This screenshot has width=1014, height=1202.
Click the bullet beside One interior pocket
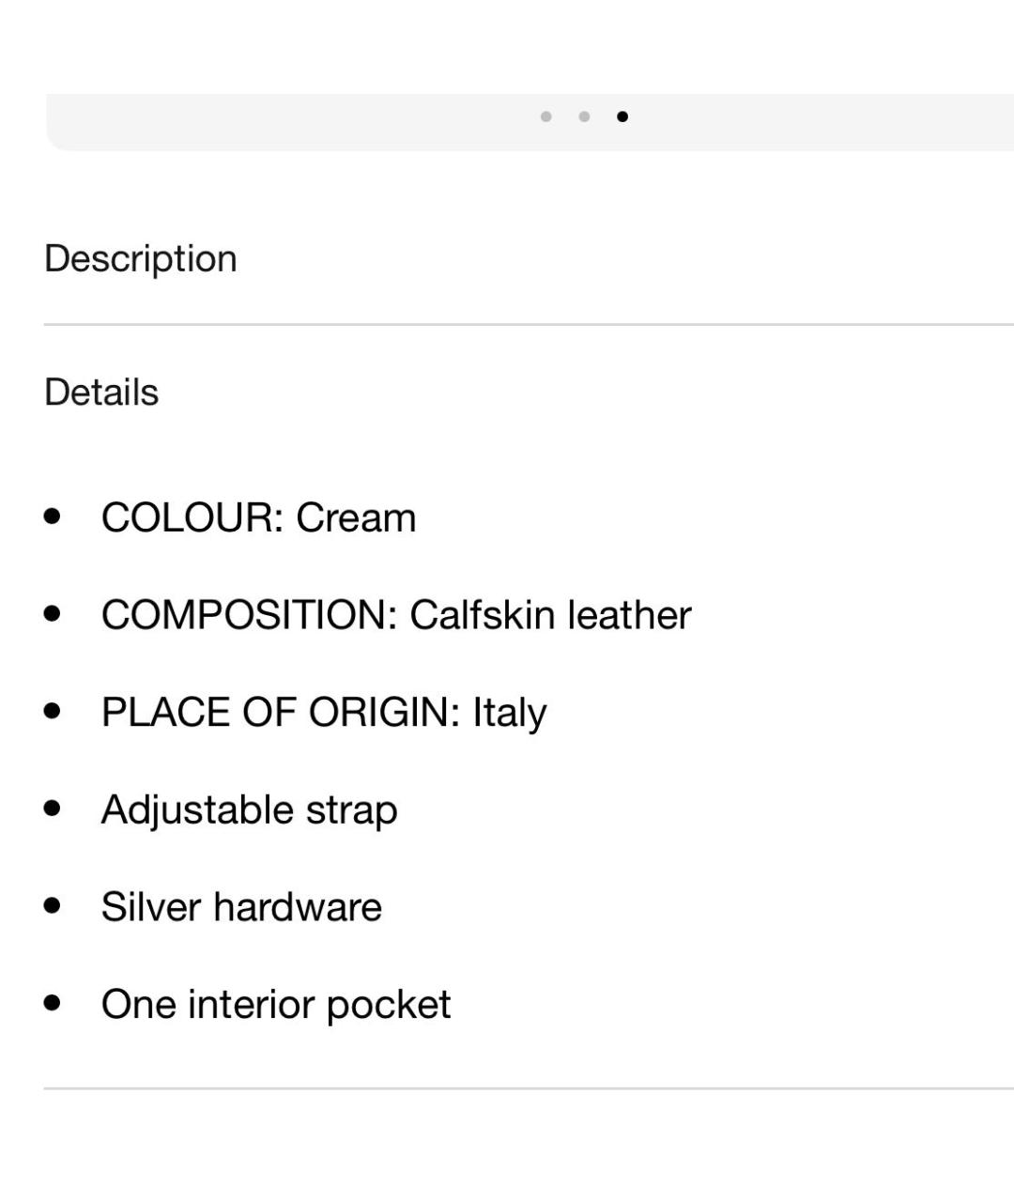click(53, 1003)
